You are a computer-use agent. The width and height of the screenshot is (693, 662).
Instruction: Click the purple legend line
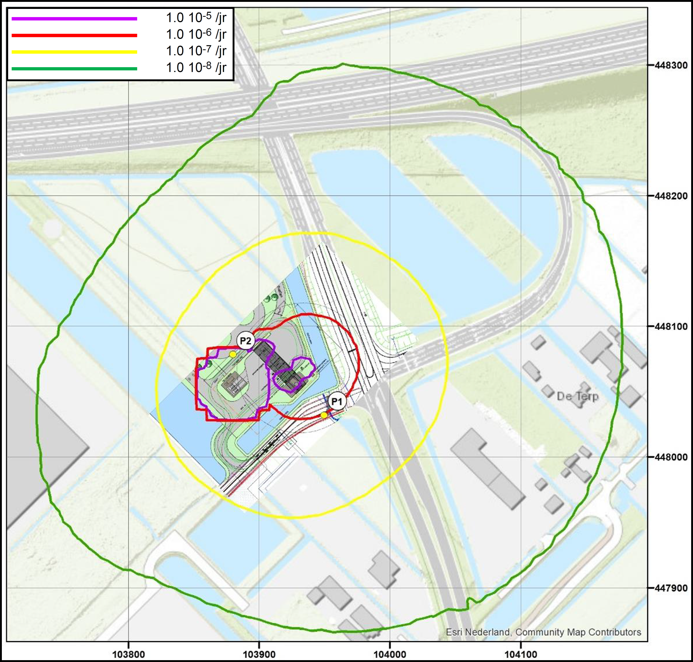pos(74,19)
